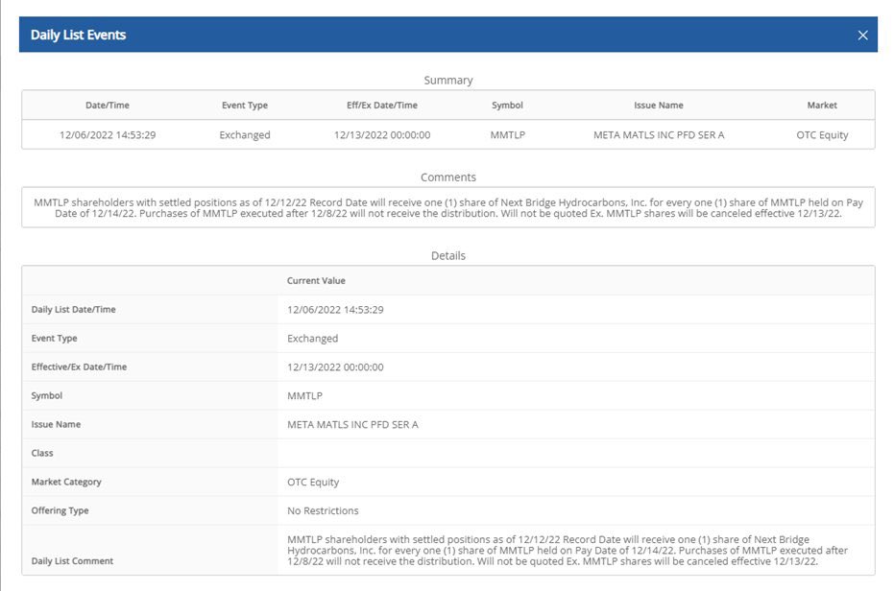
Task: Click the Date/Time column header
Action: (108, 105)
